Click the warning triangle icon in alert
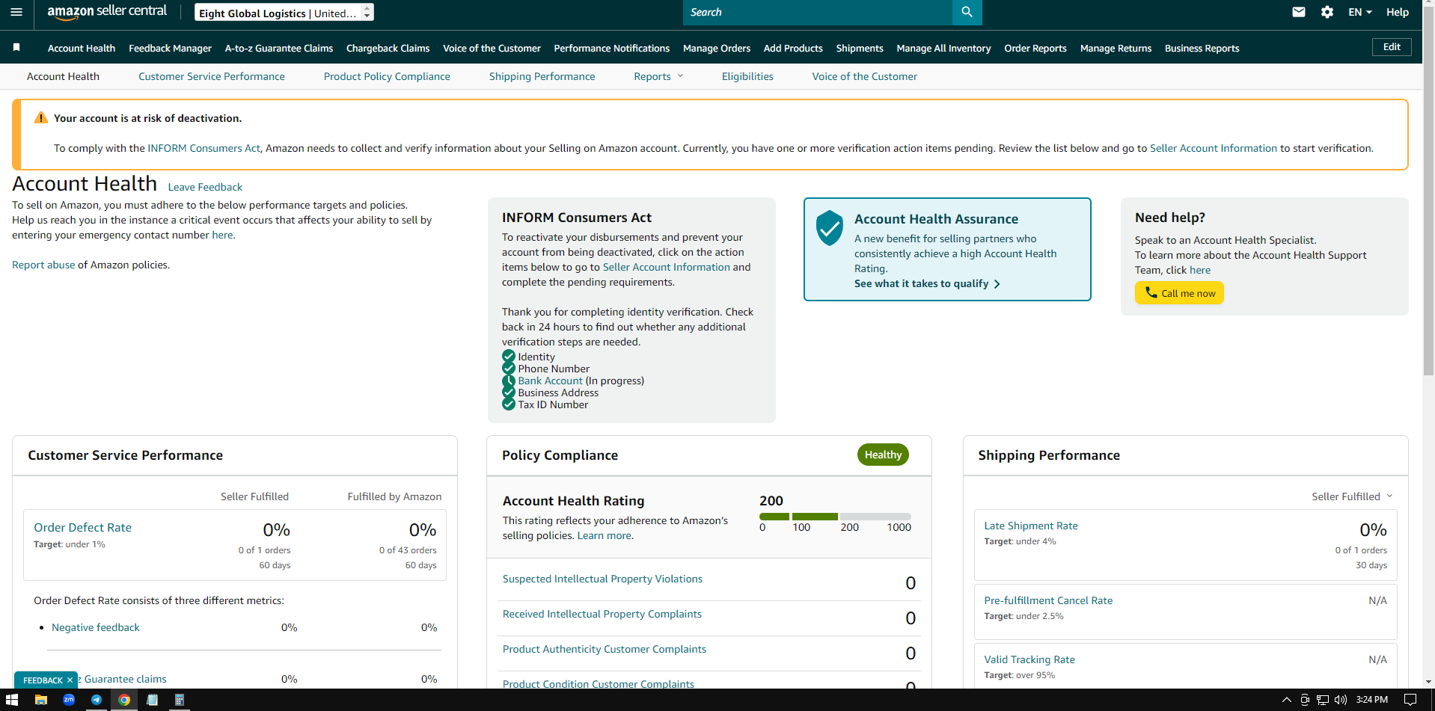 point(41,118)
